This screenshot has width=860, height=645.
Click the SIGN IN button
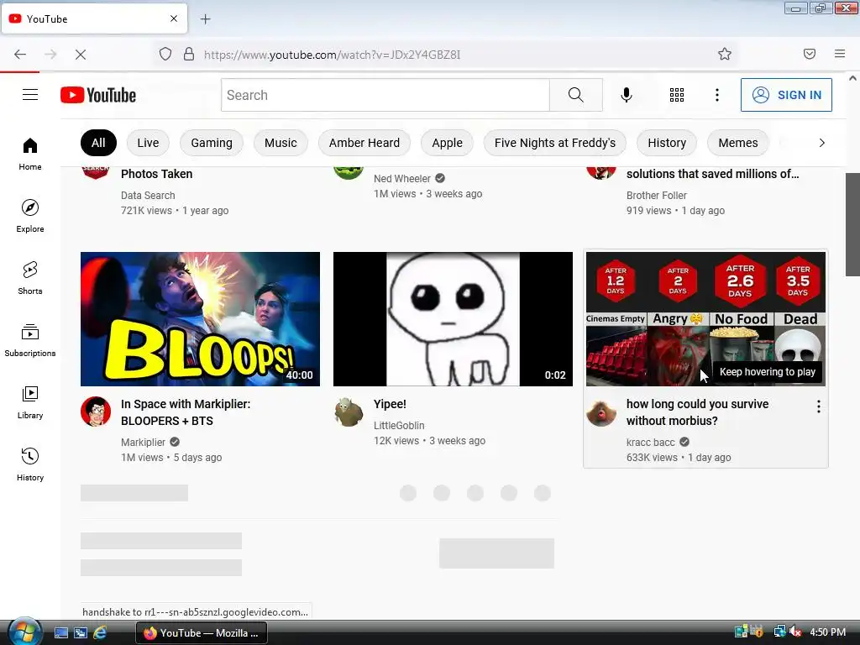[x=786, y=95]
